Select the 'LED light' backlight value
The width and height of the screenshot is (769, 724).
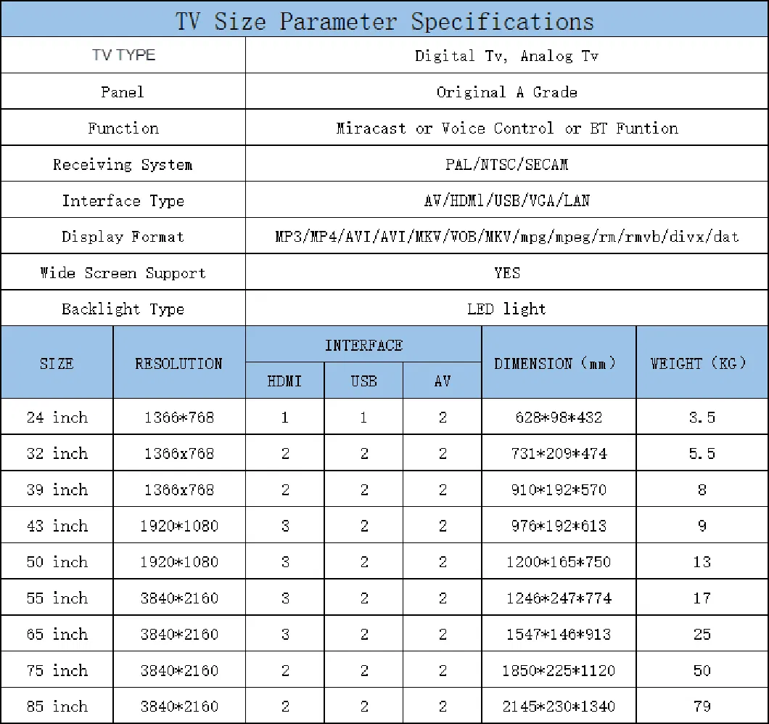pyautogui.click(x=506, y=309)
